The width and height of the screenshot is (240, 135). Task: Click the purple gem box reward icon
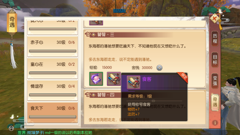tap(96, 79)
